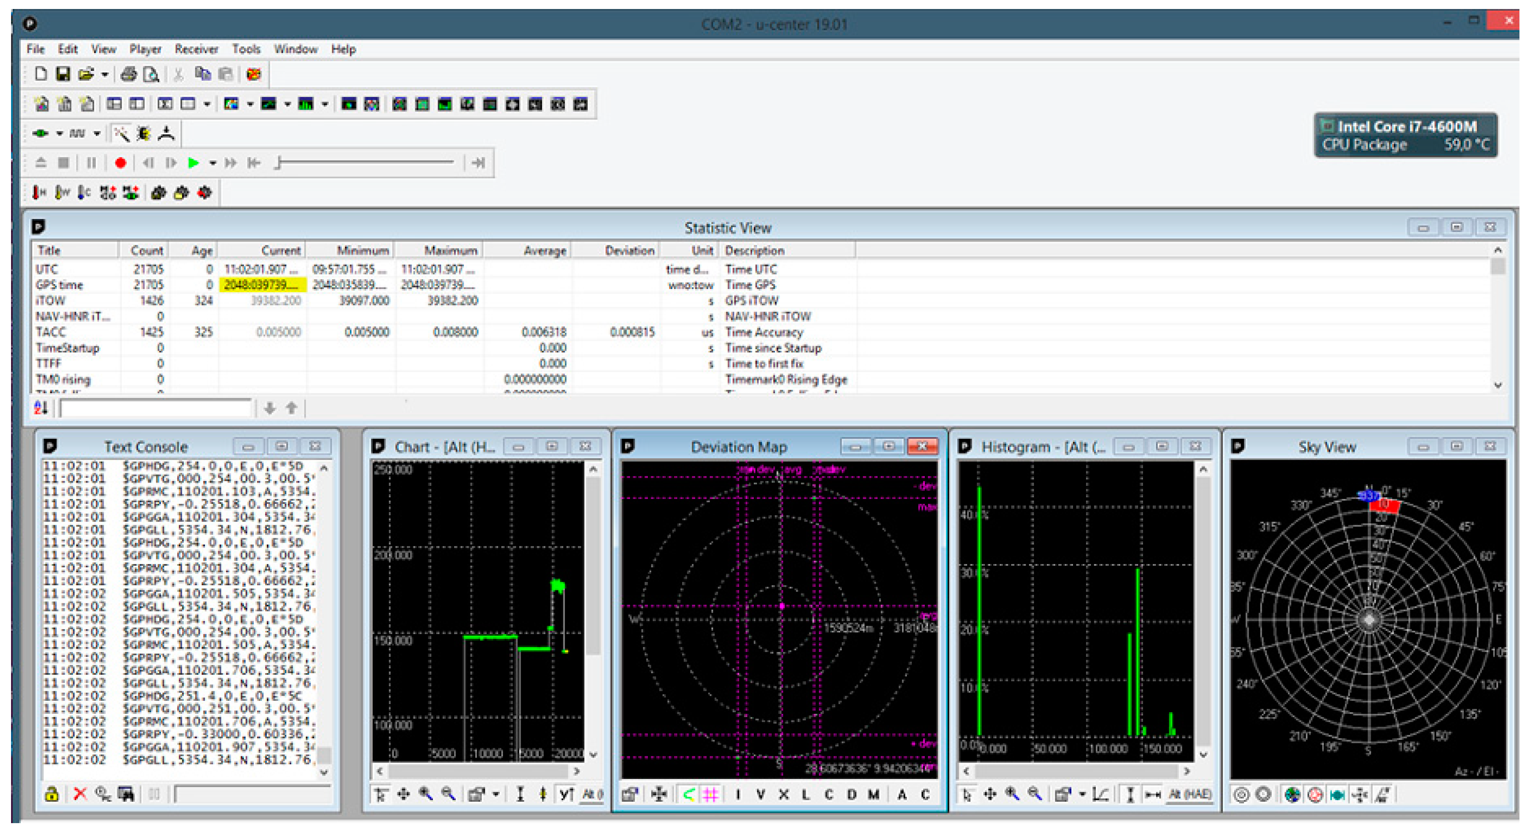Expand the dropdown next to the Histogram view icon

point(325,104)
